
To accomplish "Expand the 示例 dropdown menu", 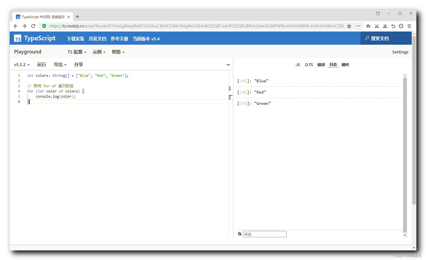I will (x=99, y=52).
